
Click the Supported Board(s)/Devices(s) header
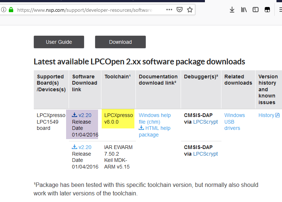pyautogui.click(x=51, y=89)
